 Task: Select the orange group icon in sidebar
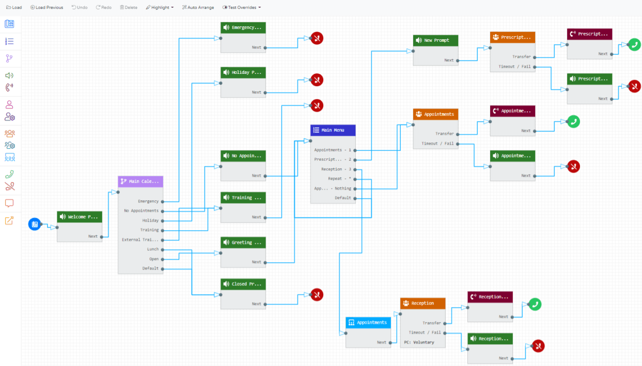pyautogui.click(x=9, y=133)
